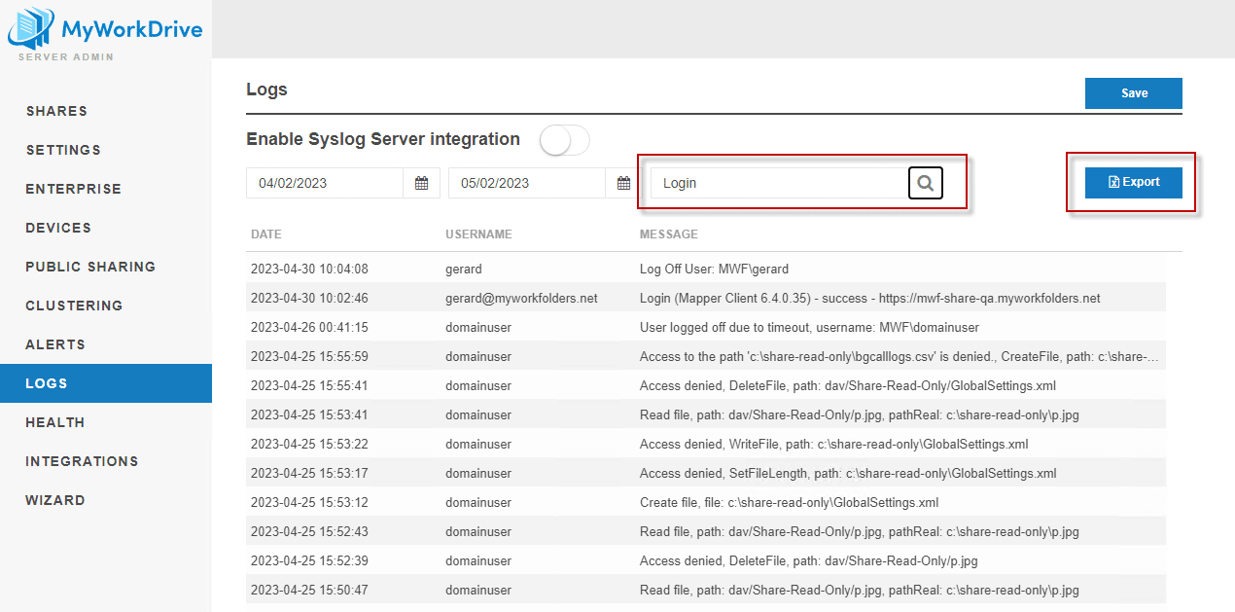Click the Export button
1235x612 pixels.
(1134, 182)
